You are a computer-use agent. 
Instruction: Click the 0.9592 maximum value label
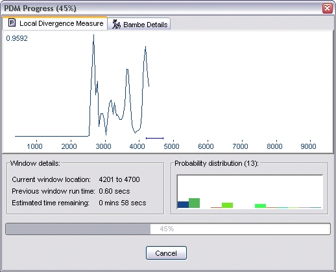click(x=17, y=38)
